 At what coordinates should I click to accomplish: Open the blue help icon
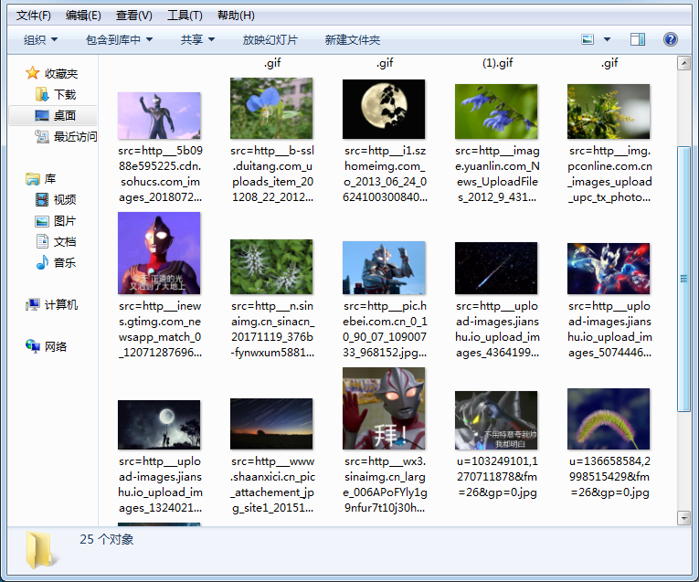pos(670,39)
